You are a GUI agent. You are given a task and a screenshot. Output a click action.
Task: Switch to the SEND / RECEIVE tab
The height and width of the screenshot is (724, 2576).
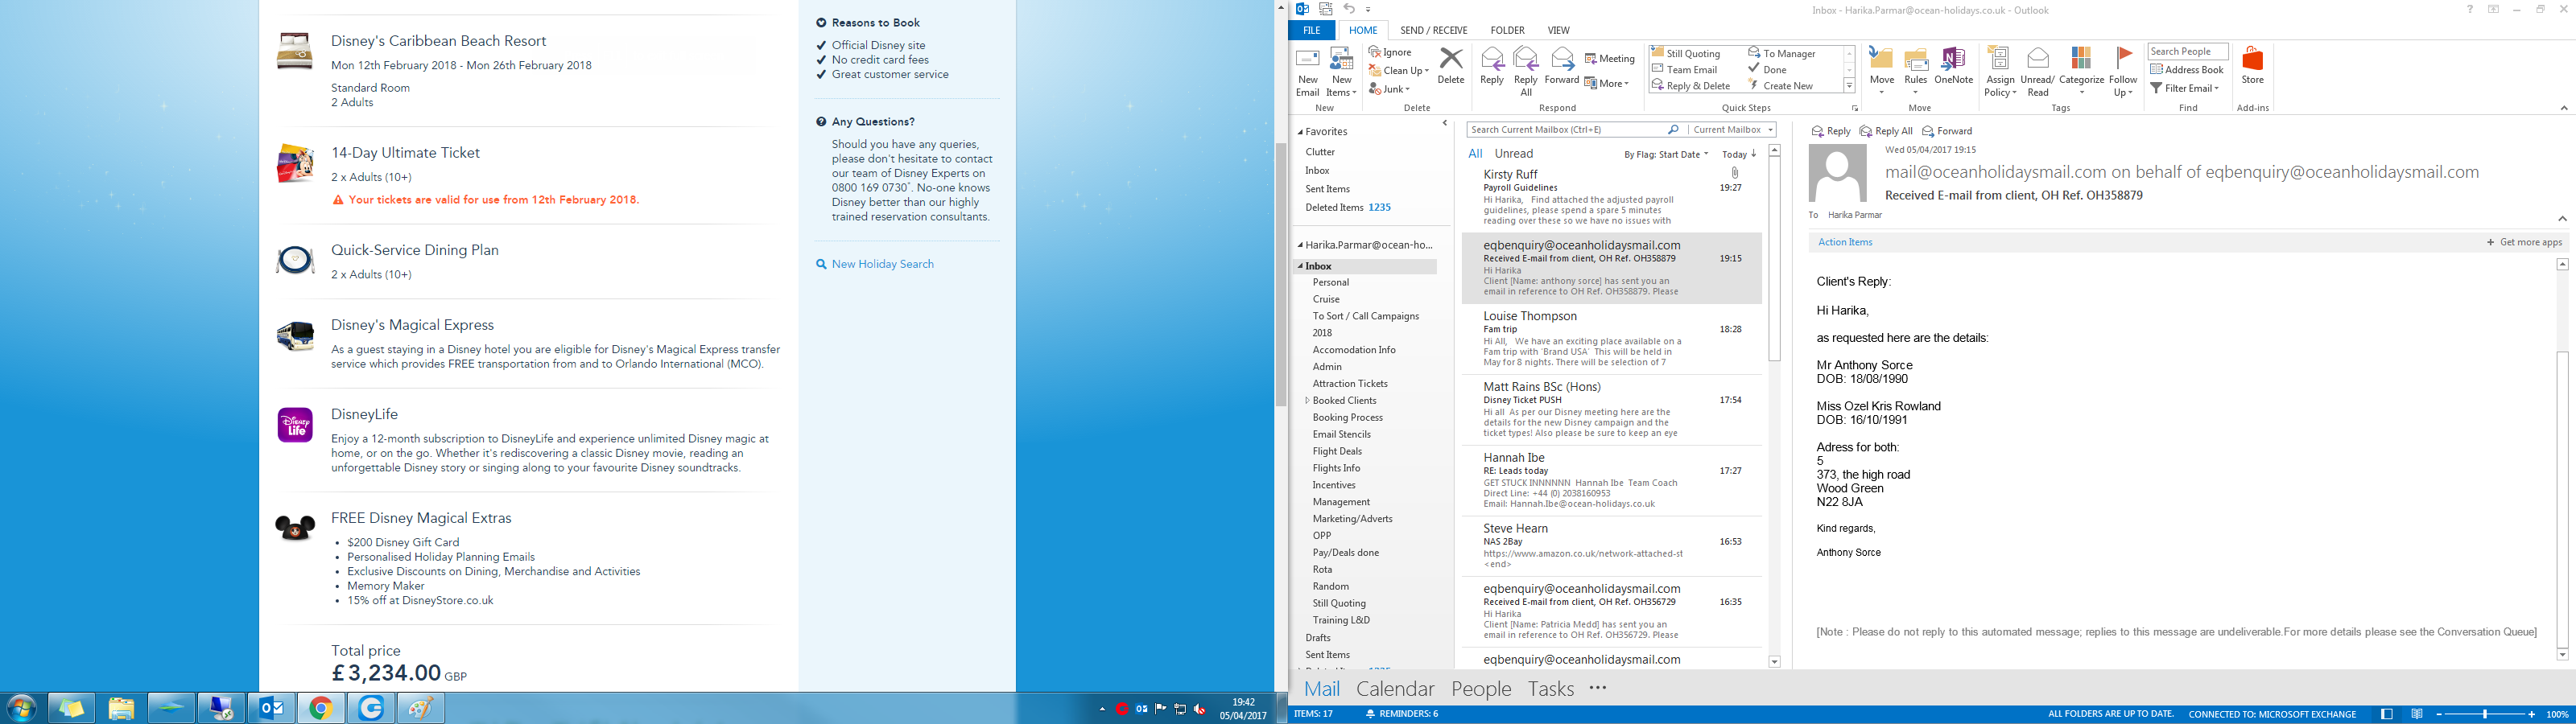(x=1433, y=30)
